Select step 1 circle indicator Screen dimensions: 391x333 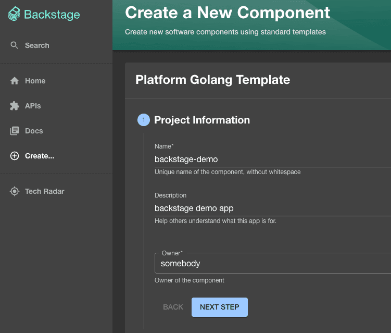pyautogui.click(x=144, y=120)
